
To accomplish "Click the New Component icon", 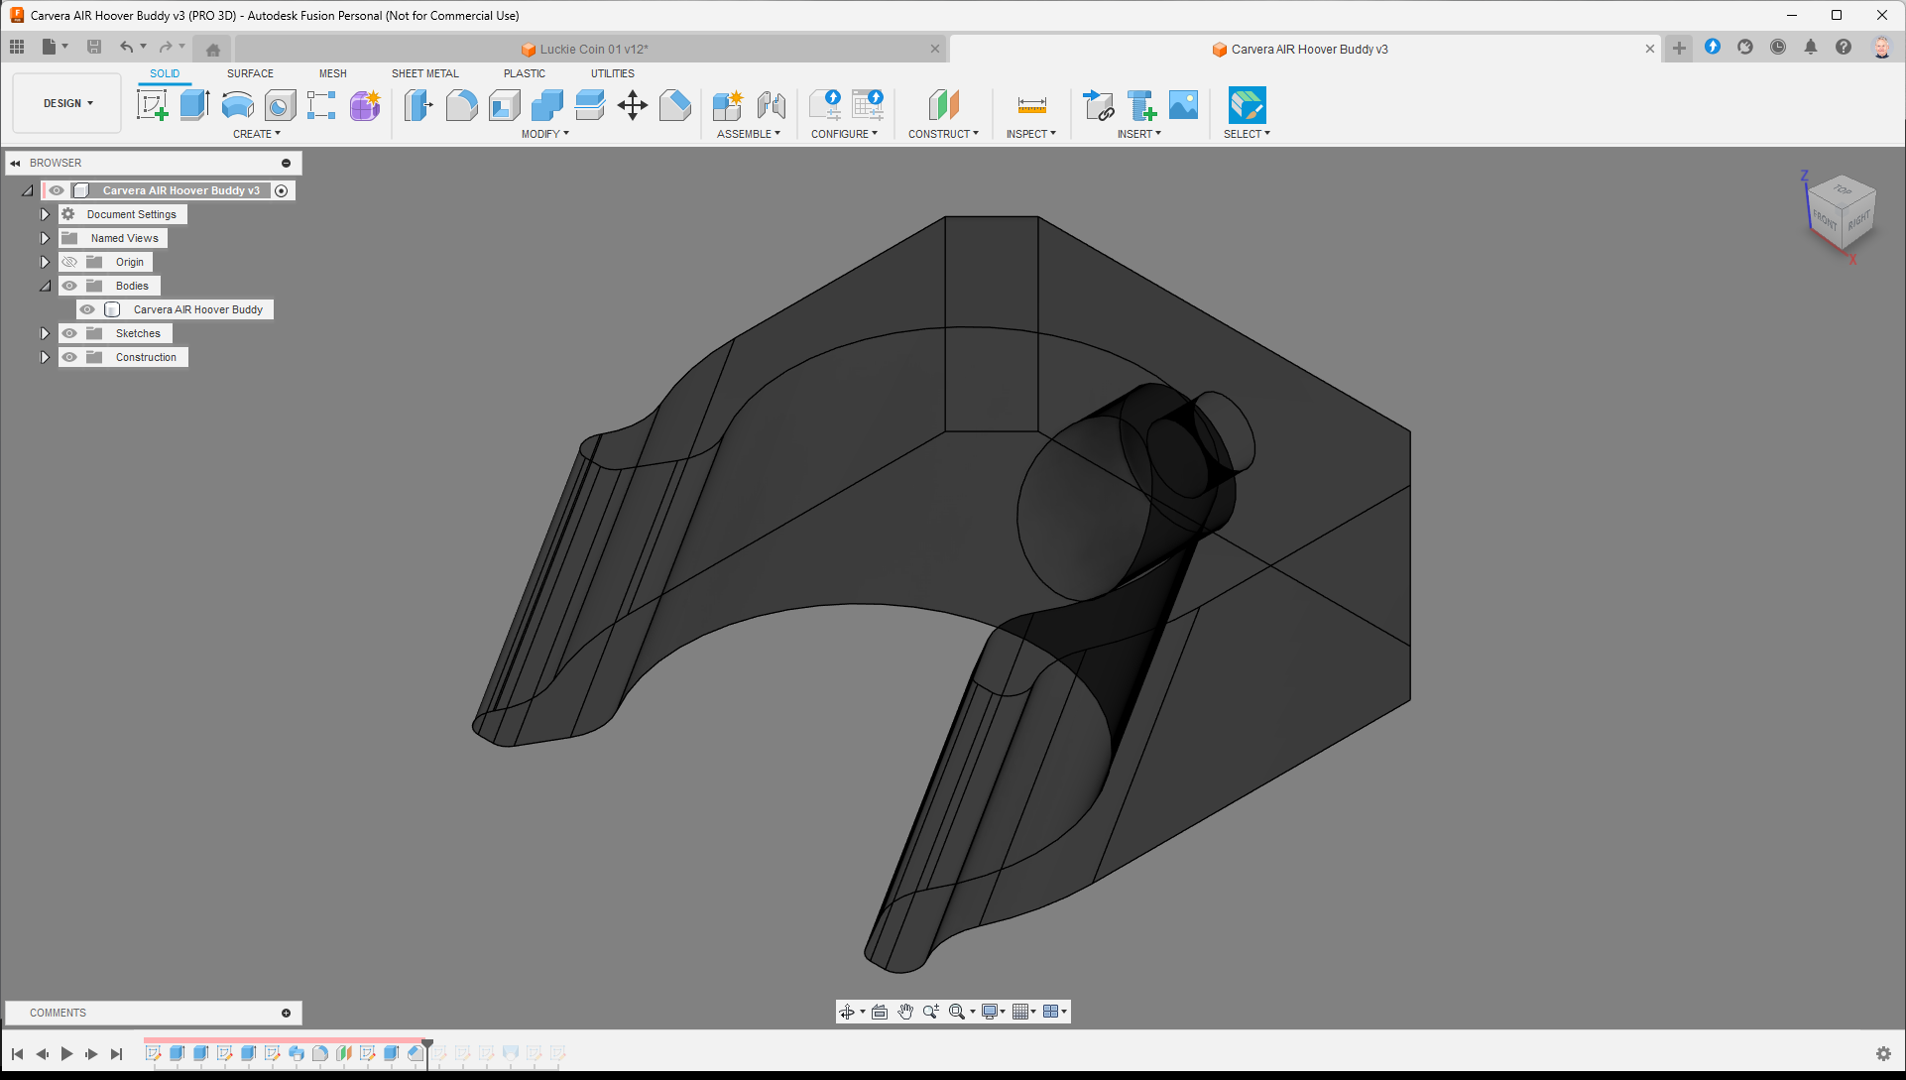I will coord(728,105).
